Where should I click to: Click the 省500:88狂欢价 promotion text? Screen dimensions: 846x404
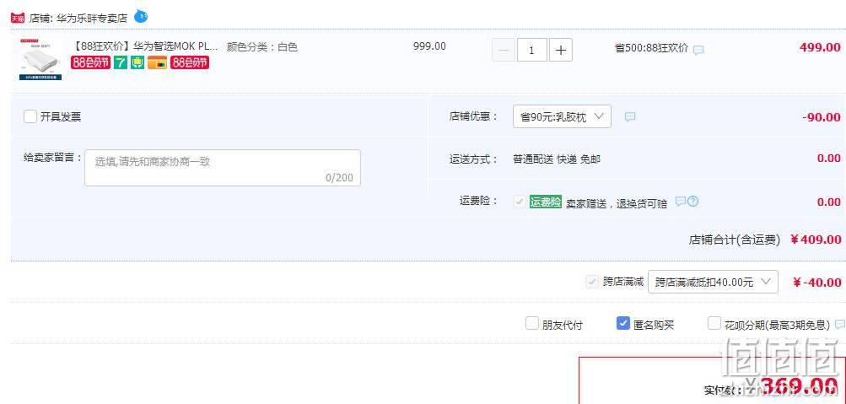[651, 47]
